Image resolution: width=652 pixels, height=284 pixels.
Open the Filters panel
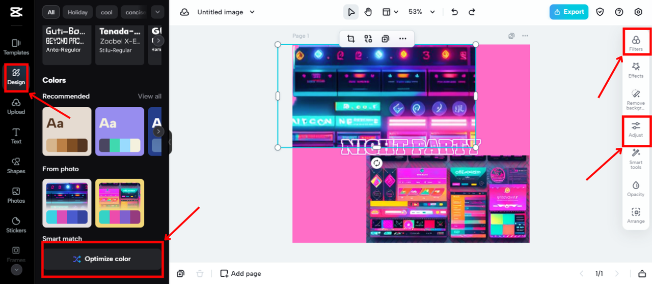tap(636, 43)
